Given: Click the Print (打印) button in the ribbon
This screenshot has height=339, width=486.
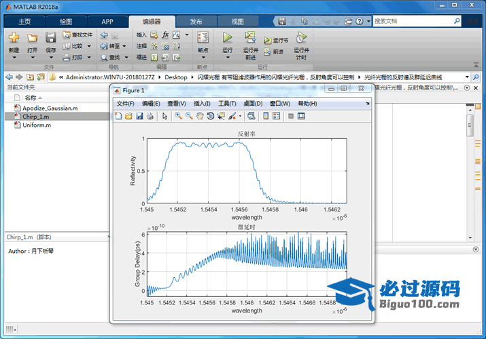Looking at the screenshot, I should (x=73, y=57).
